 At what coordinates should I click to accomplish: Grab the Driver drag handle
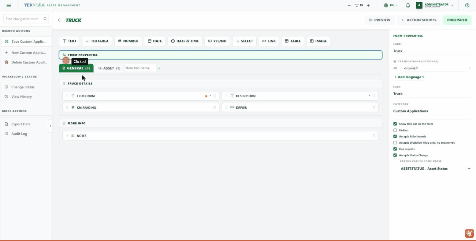(226, 107)
